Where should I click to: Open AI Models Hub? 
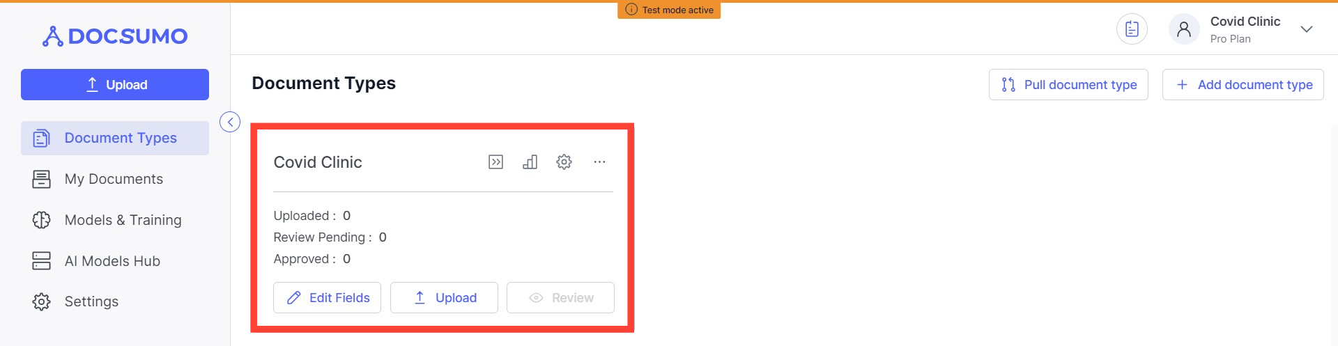(115, 261)
